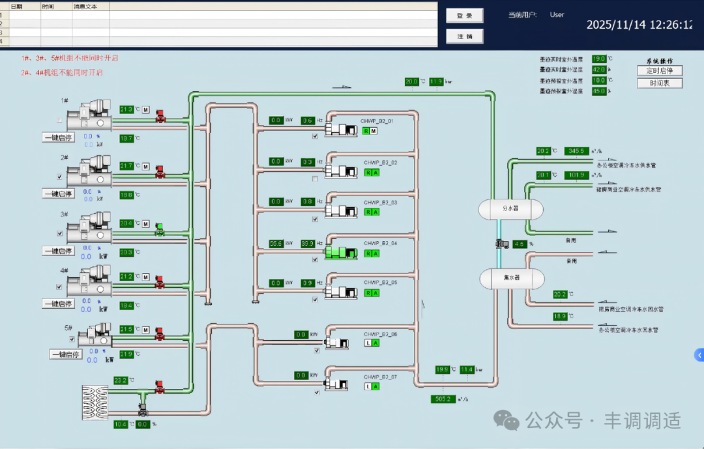Screen dimensions: 704x449
Task: Click the 4.5 % bypass valve opening value
Action: [x=520, y=244]
